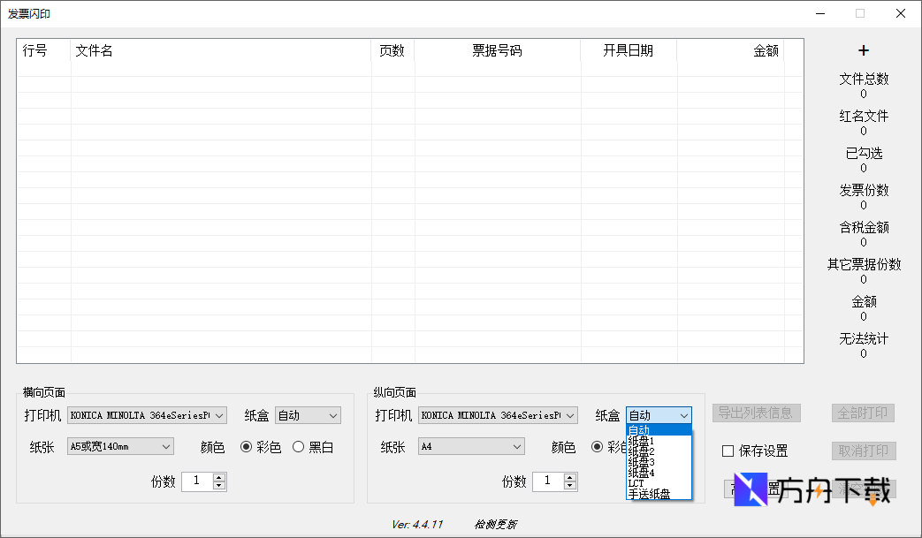Image resolution: width=922 pixels, height=538 pixels.
Task: Click the down arrow to decrease 纵向页面 份数
Action: (571, 486)
